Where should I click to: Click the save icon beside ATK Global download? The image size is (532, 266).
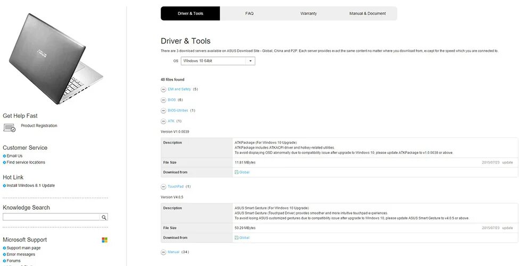237,172
